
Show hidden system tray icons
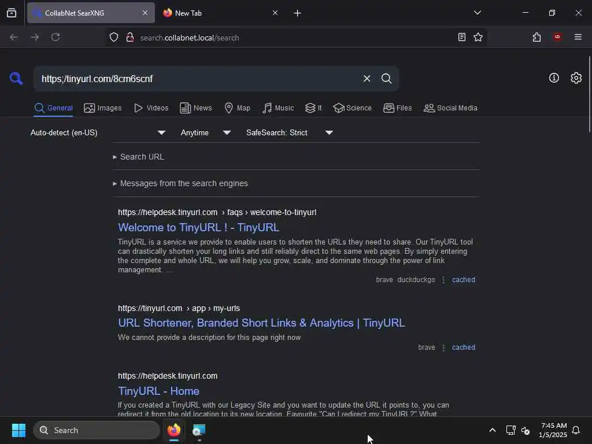tap(493, 430)
